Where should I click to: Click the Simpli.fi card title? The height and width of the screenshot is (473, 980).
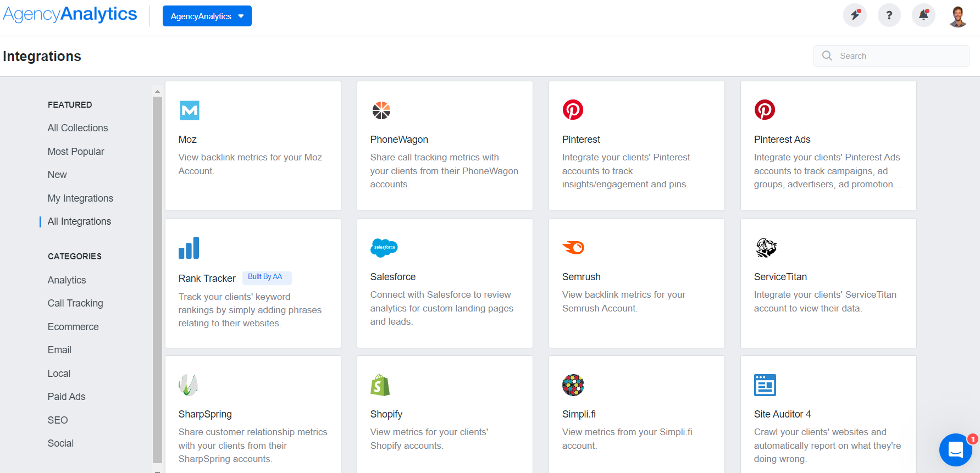[x=579, y=414]
